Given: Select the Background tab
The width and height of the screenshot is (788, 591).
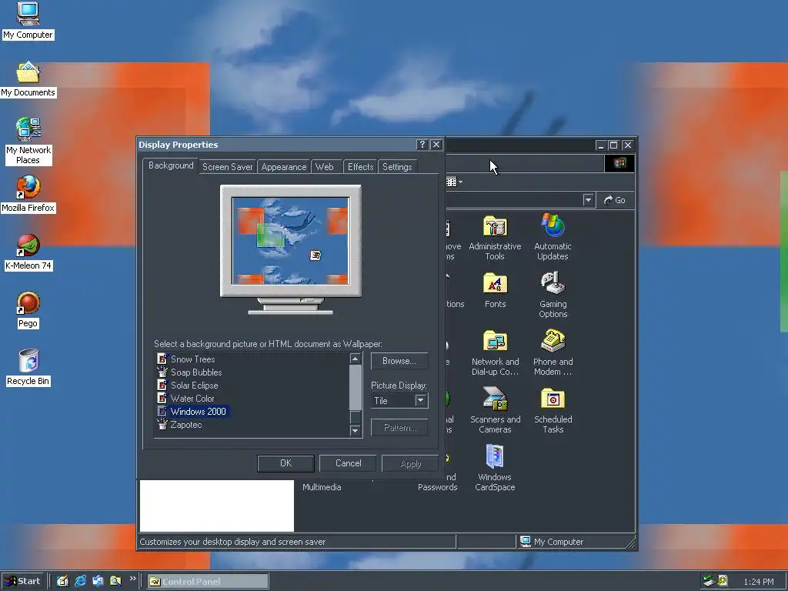Looking at the screenshot, I should tap(170, 165).
